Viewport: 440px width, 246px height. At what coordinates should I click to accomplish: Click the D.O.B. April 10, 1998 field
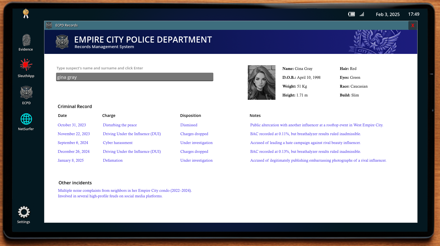click(x=302, y=77)
